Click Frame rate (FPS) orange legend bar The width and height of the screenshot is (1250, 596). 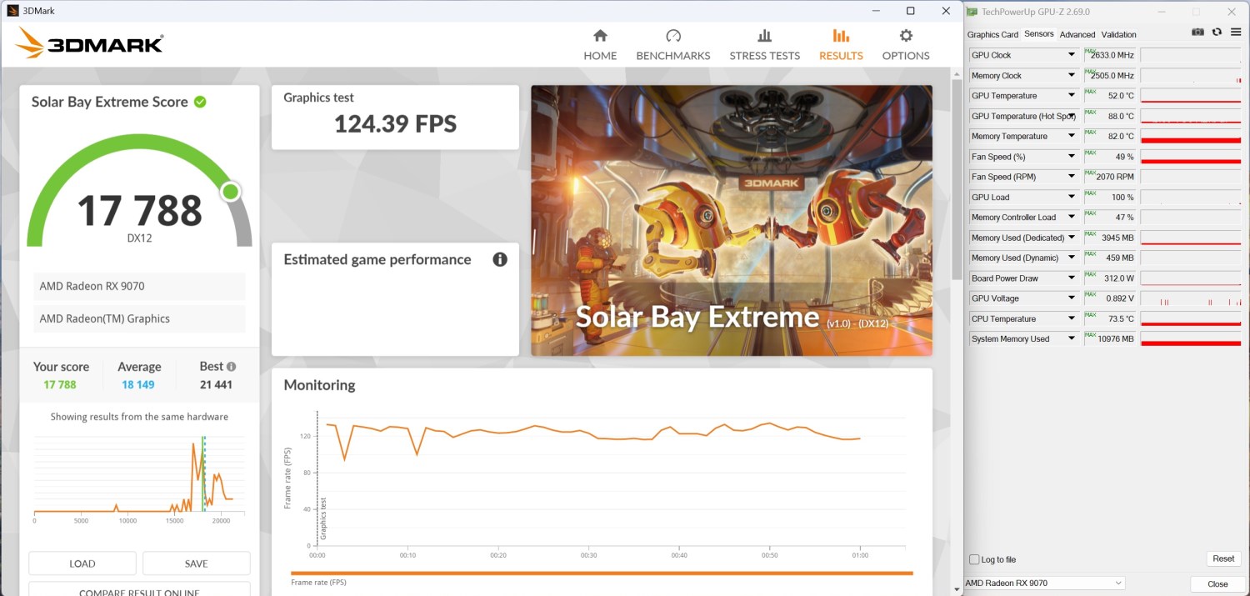click(x=602, y=573)
